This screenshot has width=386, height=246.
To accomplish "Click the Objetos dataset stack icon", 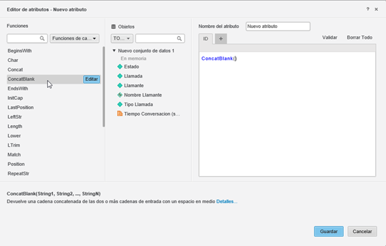I will (114, 27).
